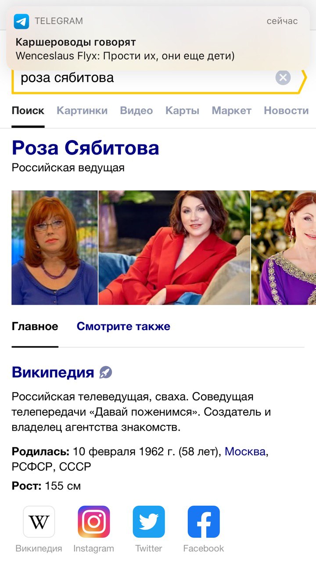Switch to the Видео tab
316x562 pixels.
136,111
